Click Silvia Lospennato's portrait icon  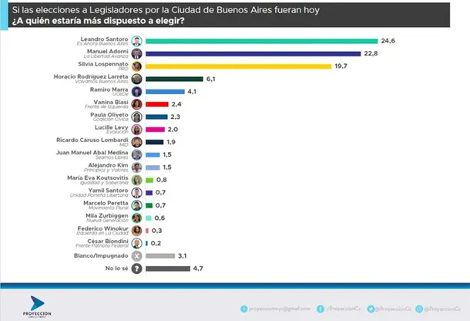click(136, 66)
